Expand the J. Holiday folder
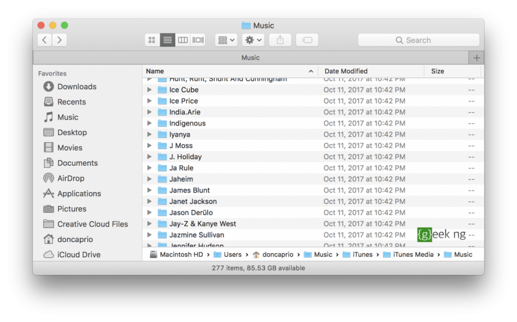The image size is (517, 322). (149, 157)
